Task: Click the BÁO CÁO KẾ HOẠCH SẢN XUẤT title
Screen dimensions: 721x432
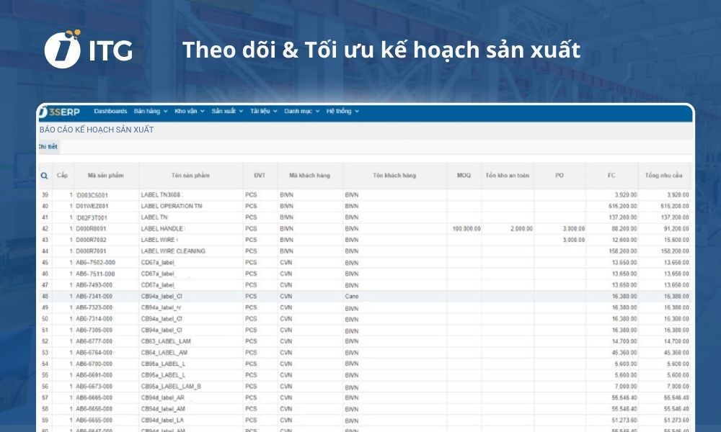Action: [97, 130]
